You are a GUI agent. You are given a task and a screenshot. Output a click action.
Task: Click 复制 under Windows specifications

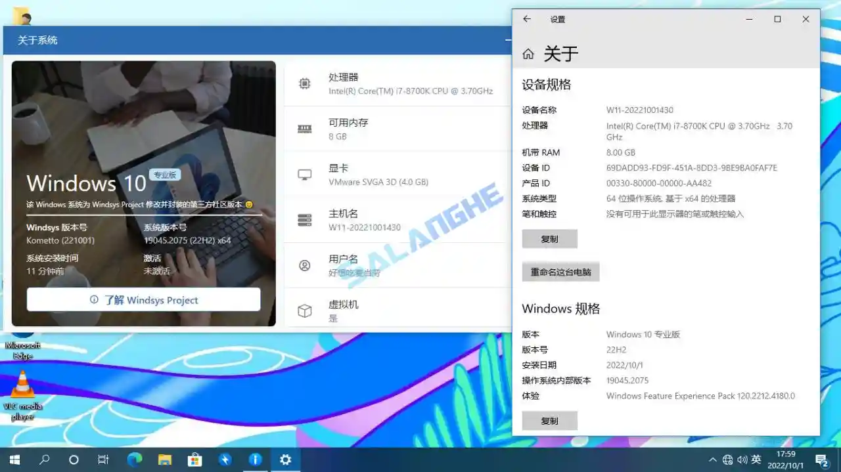tap(549, 420)
